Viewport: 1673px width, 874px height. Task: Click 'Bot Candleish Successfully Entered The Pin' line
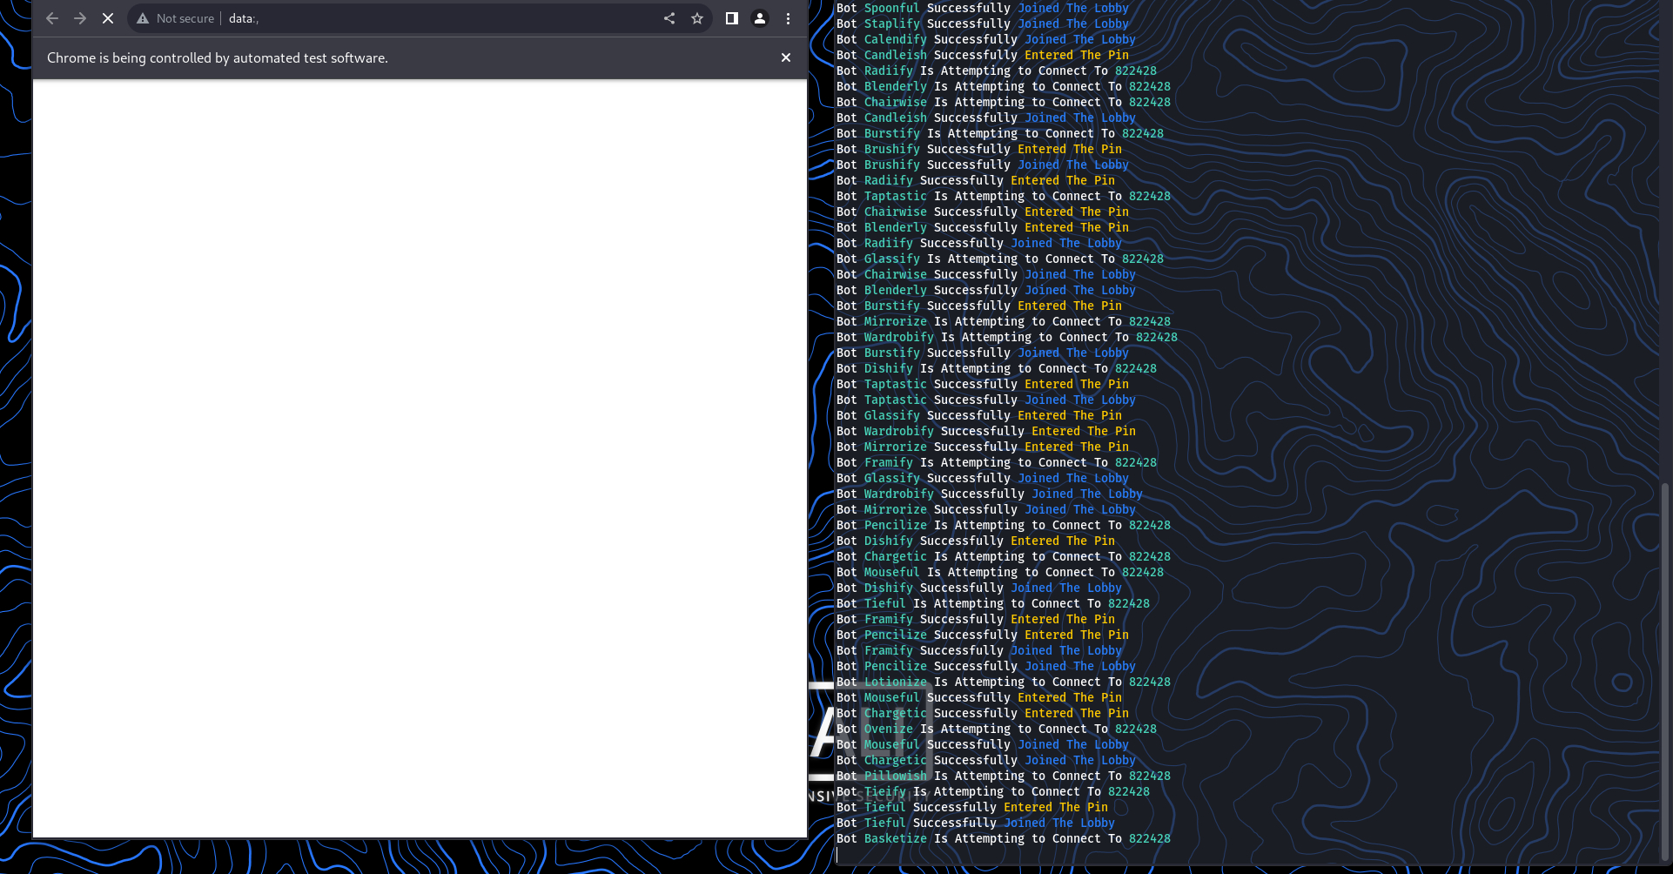pos(983,55)
